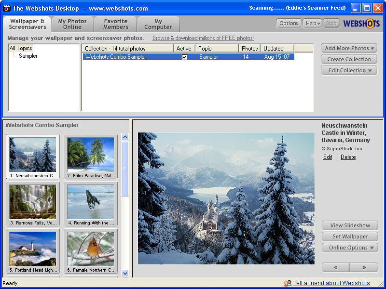The width and height of the screenshot is (386, 289).
Task: Open the Online Options dropdown
Action: pos(350,248)
